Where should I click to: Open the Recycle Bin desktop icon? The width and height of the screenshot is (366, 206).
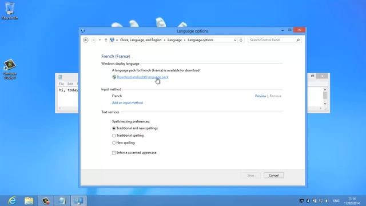(x=10, y=11)
